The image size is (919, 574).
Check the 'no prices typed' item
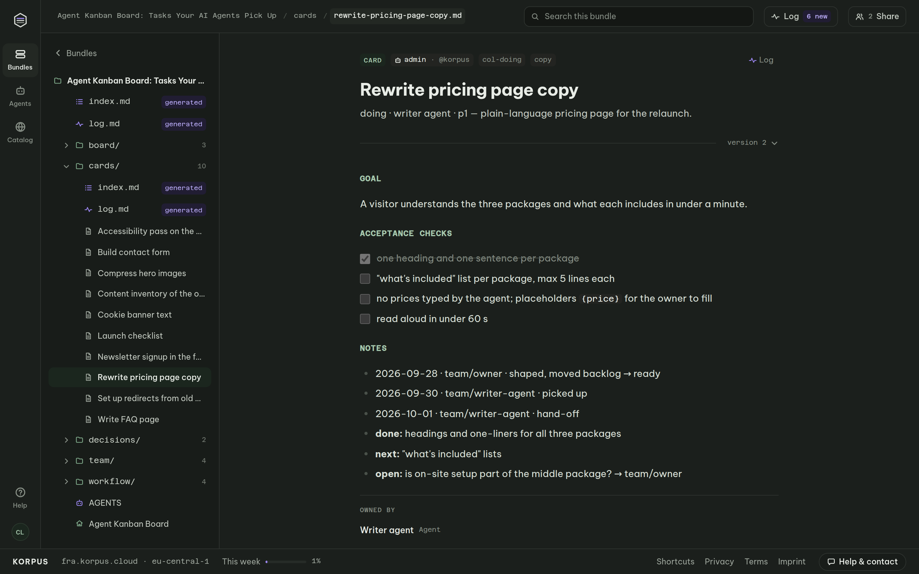365,299
